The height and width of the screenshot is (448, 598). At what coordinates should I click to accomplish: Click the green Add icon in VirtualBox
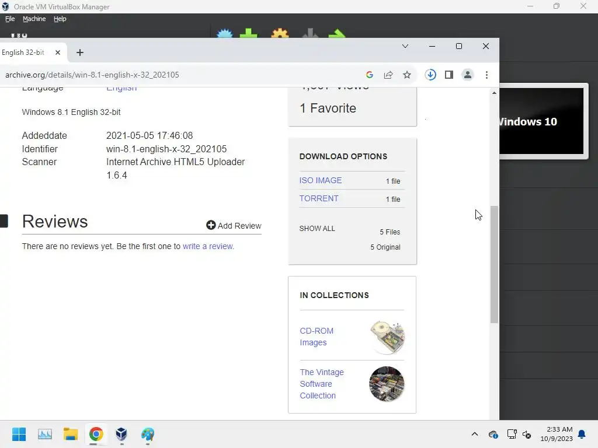point(249,33)
